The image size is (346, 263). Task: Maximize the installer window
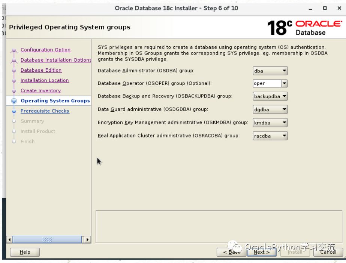click(x=325, y=8)
